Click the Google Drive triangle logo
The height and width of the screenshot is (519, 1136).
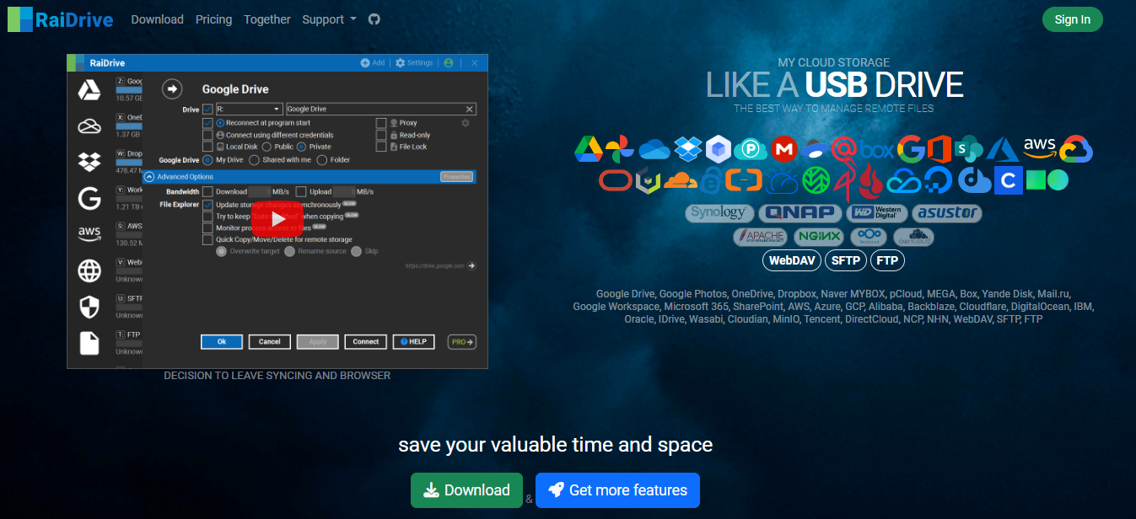(588, 149)
